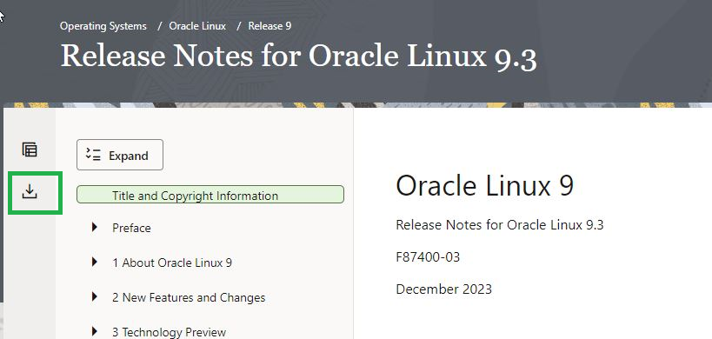
Task: Open 2 New Features and Changes topic
Action: click(x=189, y=297)
